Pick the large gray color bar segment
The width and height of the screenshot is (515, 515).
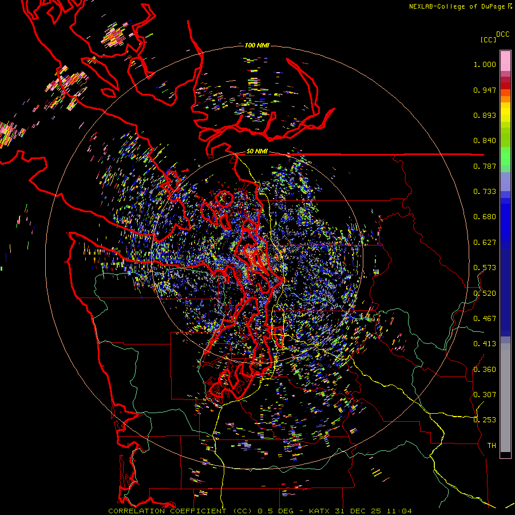(x=505, y=398)
